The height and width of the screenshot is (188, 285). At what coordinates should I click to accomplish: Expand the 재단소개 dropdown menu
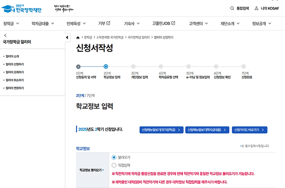[230, 23]
